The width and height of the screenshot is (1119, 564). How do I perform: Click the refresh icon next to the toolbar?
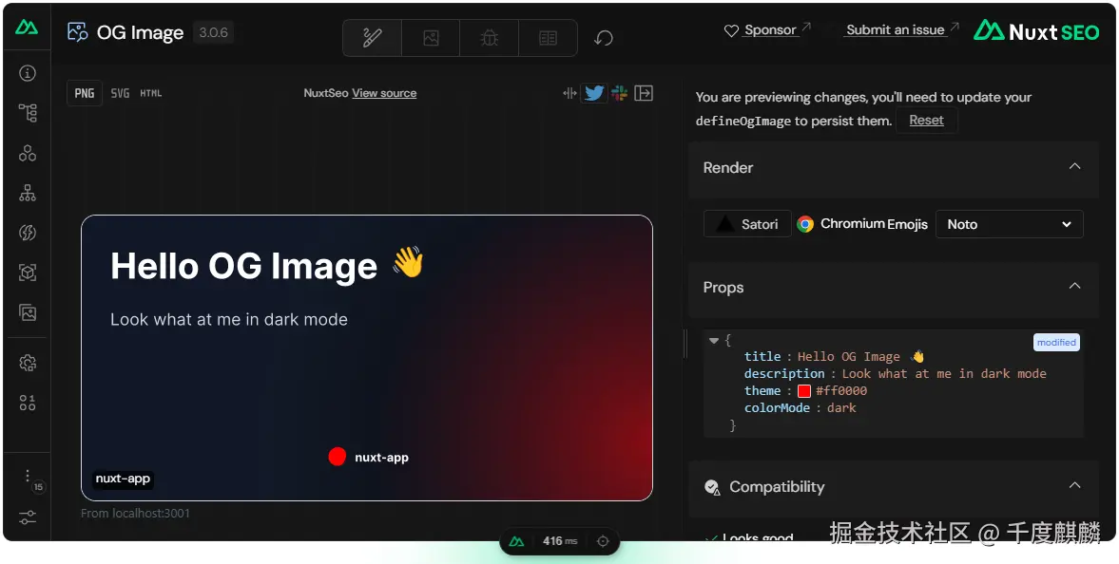click(x=606, y=38)
